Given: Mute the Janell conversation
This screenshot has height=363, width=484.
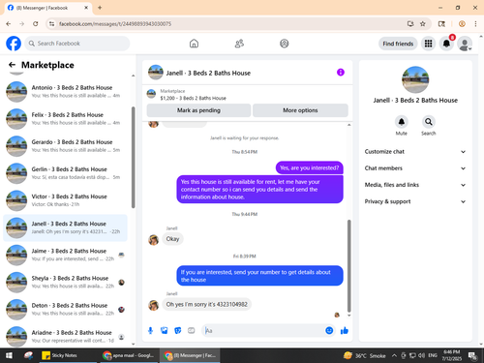Looking at the screenshot, I should coord(402,122).
